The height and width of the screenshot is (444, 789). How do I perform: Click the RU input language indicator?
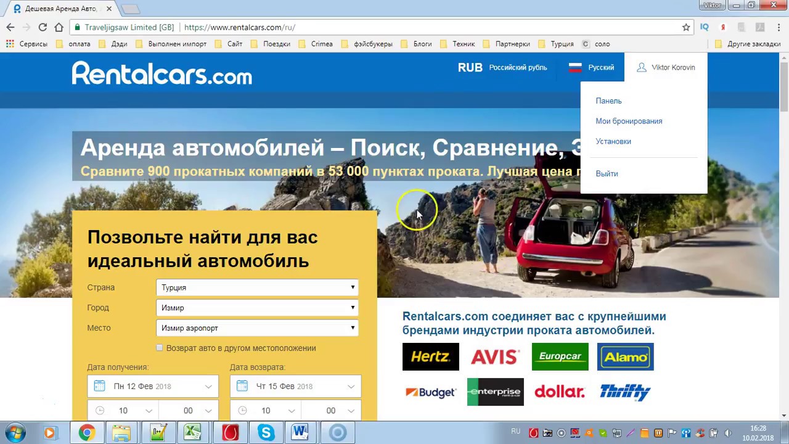pyautogui.click(x=515, y=432)
